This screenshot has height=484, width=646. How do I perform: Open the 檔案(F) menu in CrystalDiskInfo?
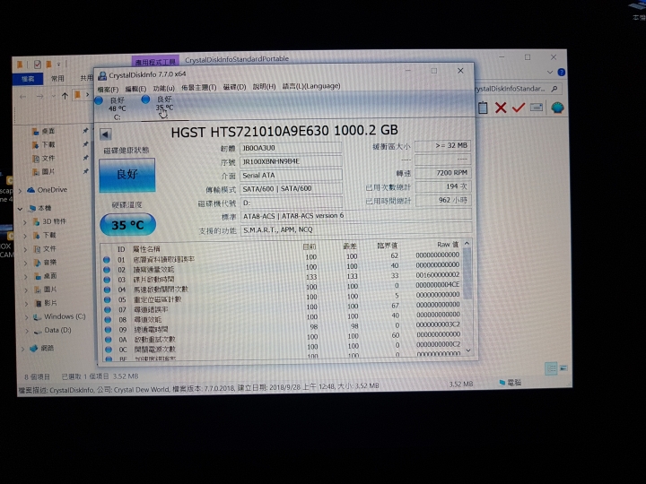click(x=108, y=90)
